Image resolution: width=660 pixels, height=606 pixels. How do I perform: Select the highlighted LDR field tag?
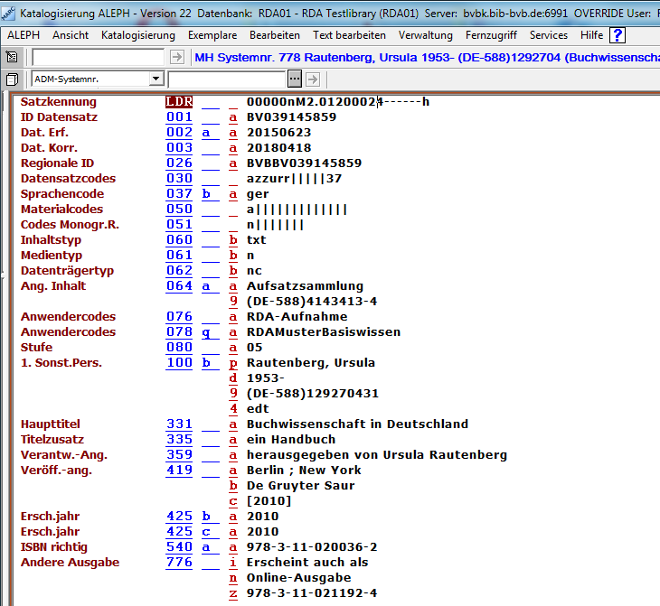coord(179,102)
